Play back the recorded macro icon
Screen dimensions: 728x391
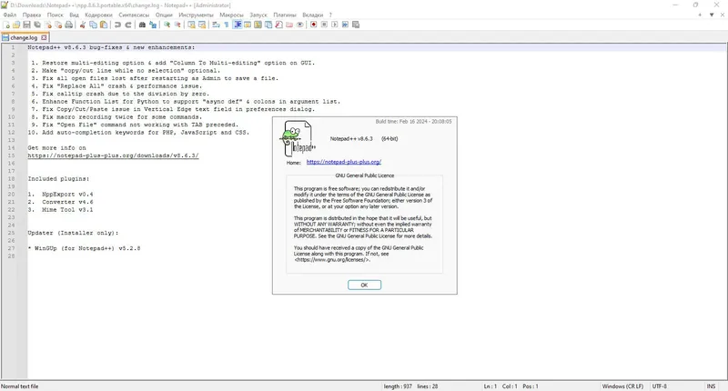[x=334, y=25]
